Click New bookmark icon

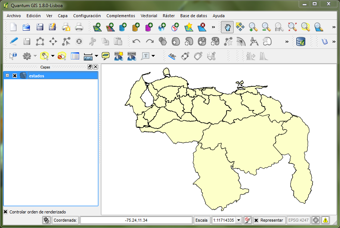coord(119,56)
